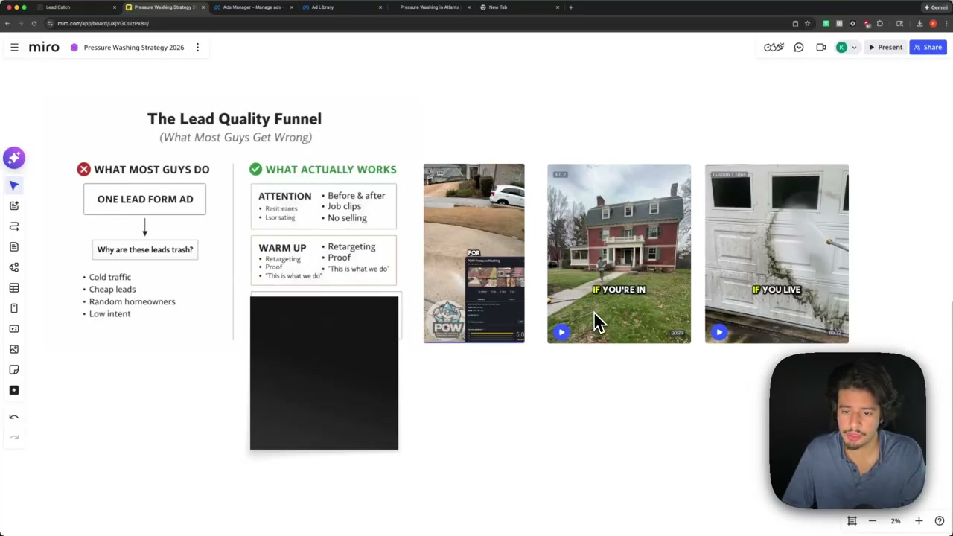
Task: Choose the table tool in left toolbar
Action: pos(14,287)
